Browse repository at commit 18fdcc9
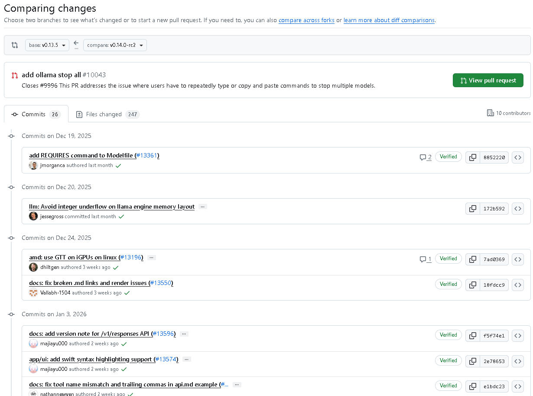Viewport: 533px width, 396px height. [x=518, y=285]
